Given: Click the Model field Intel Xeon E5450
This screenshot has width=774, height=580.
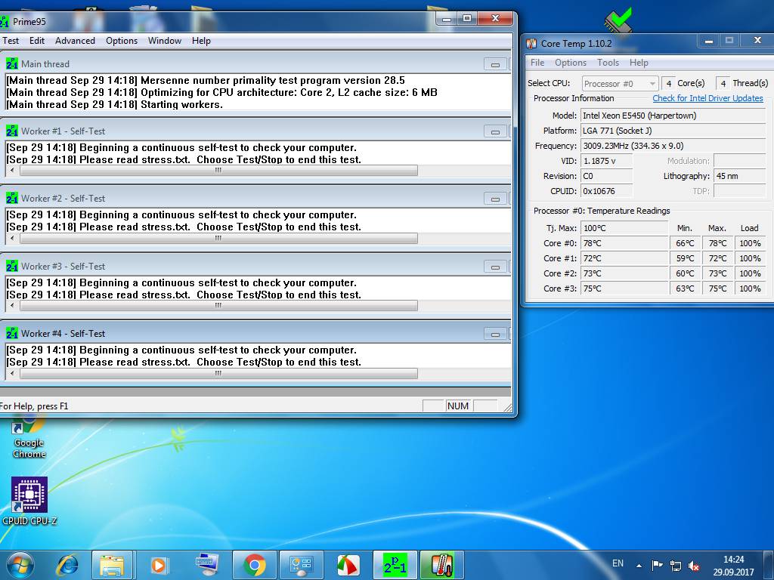Looking at the screenshot, I should [673, 116].
